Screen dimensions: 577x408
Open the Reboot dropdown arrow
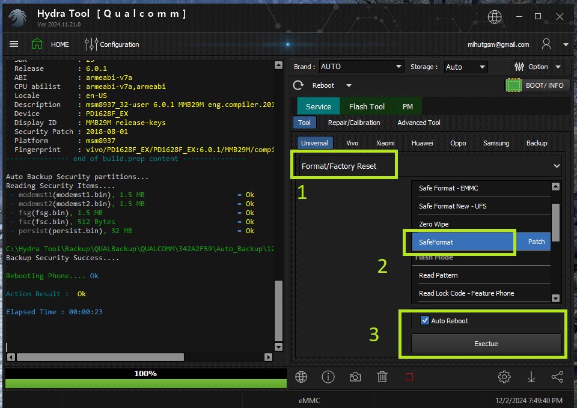(349, 86)
